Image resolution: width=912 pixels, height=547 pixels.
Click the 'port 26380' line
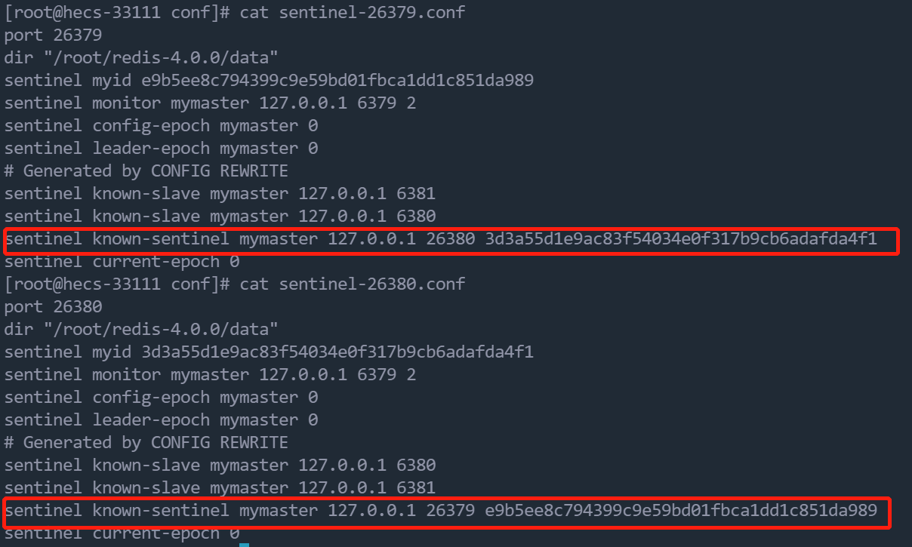pyautogui.click(x=53, y=306)
